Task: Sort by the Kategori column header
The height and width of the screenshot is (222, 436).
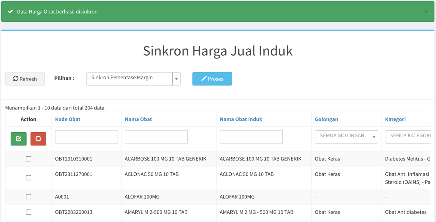Action: [395, 119]
